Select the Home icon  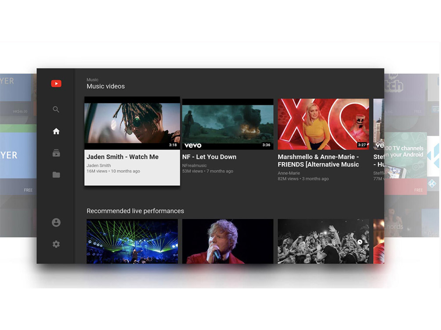[56, 131]
